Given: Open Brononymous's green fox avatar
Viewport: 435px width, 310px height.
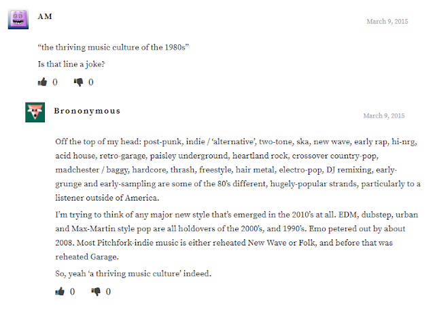Looking at the screenshot, I should 35,112.
